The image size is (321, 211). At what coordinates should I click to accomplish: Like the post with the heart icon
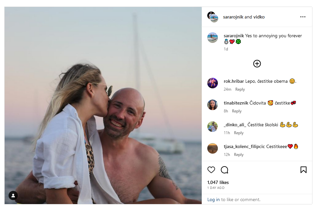pos(211,170)
